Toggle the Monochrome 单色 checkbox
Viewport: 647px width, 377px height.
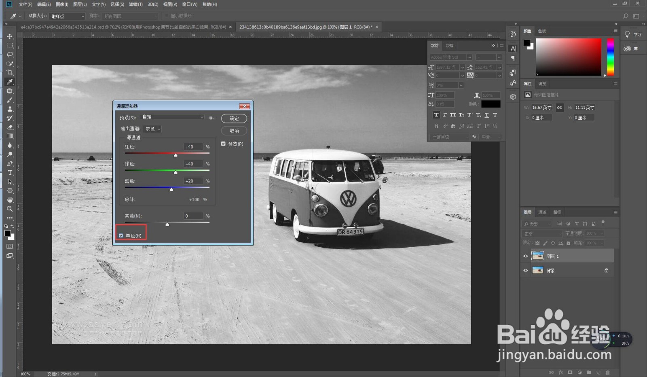coord(121,235)
